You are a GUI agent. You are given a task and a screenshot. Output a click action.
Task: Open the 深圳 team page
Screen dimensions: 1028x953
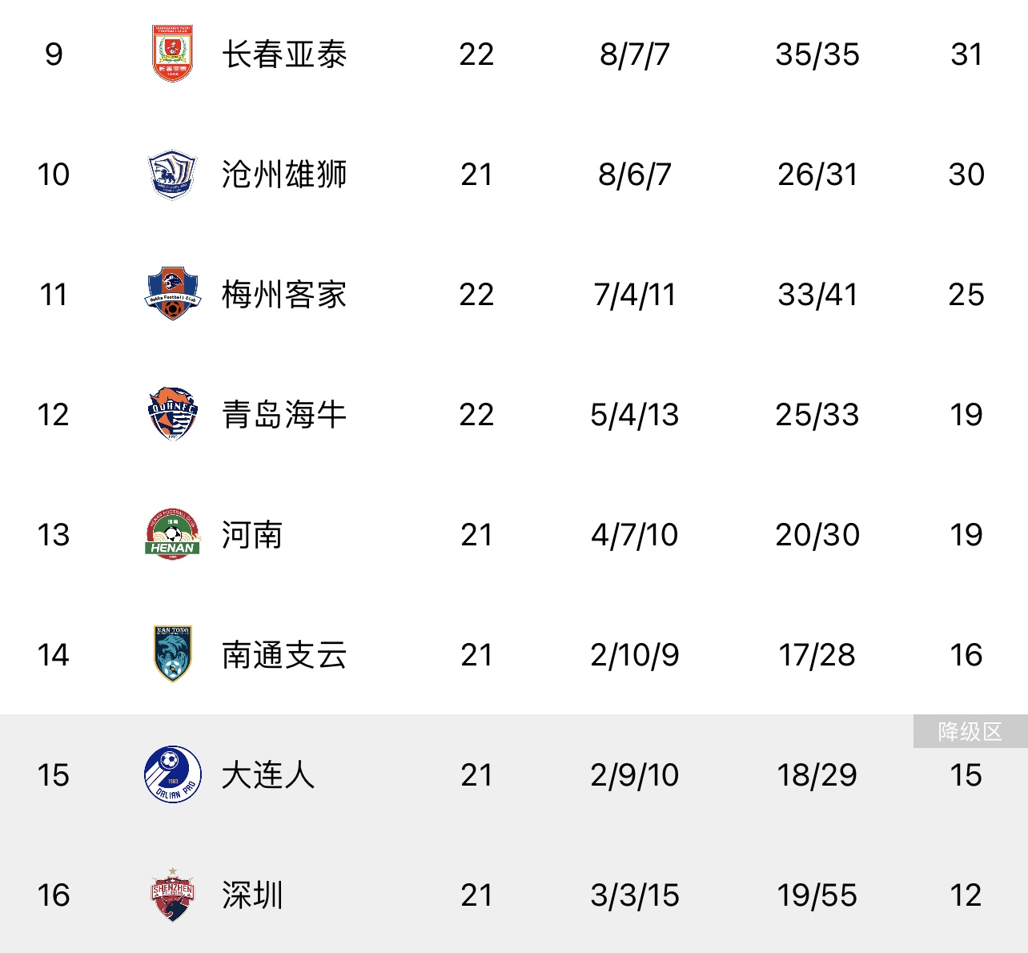coord(252,895)
